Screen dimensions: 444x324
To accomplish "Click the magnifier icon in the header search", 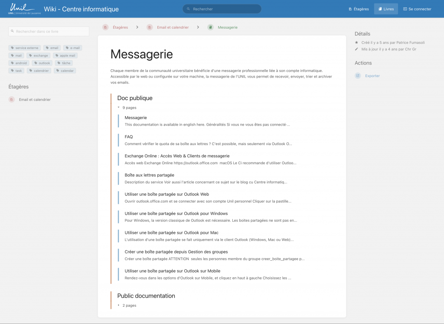I will tap(189, 9).
